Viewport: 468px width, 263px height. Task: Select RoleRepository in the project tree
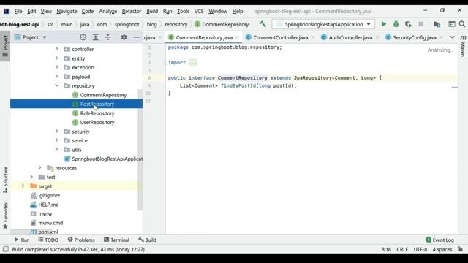tap(97, 113)
